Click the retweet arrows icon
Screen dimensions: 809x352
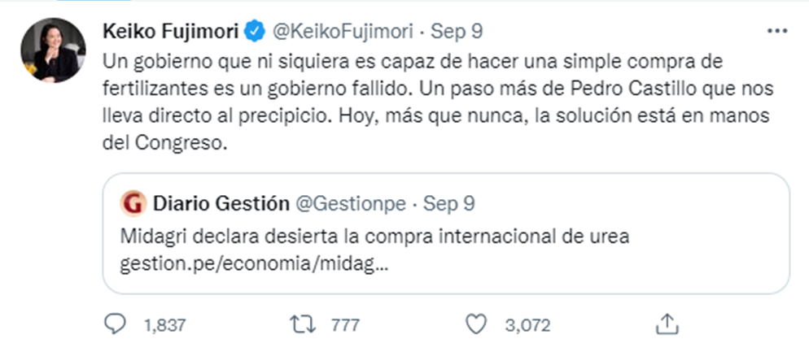tap(304, 324)
